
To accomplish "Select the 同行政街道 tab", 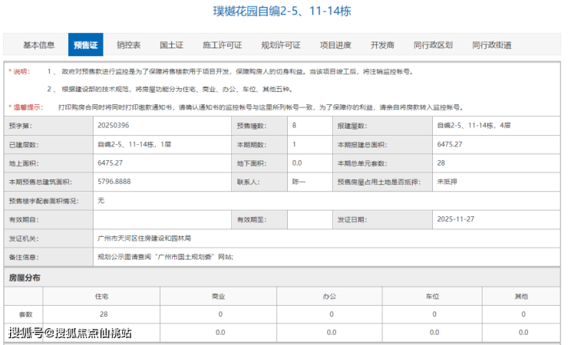I will point(492,45).
